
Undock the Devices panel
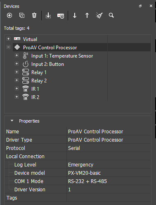[x=140, y=6]
